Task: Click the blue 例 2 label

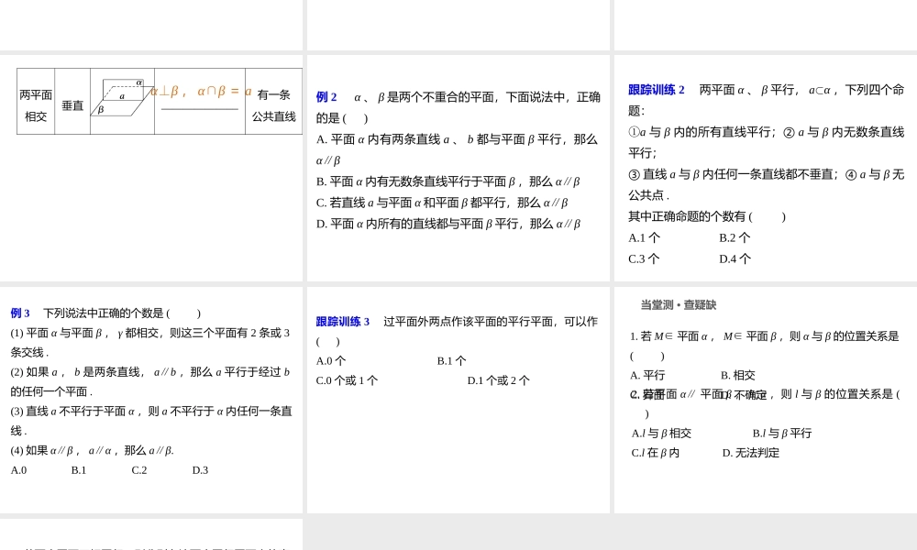Action: (326, 97)
